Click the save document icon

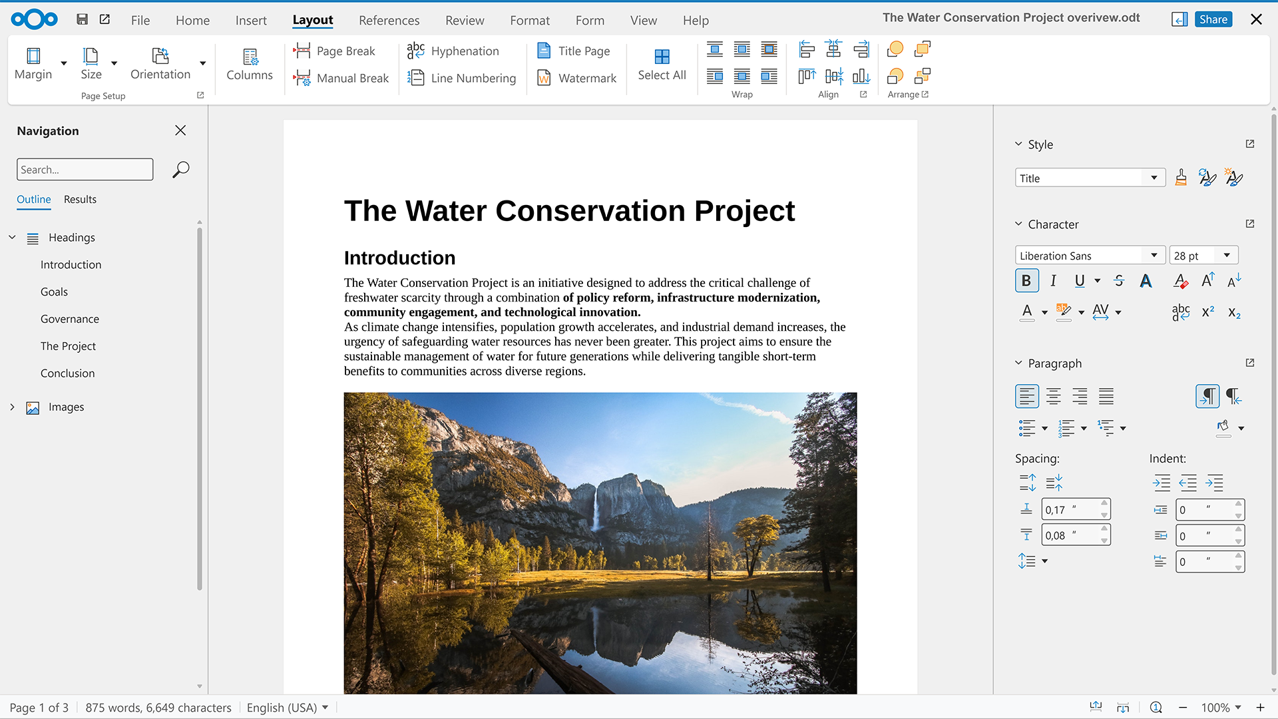click(x=82, y=19)
